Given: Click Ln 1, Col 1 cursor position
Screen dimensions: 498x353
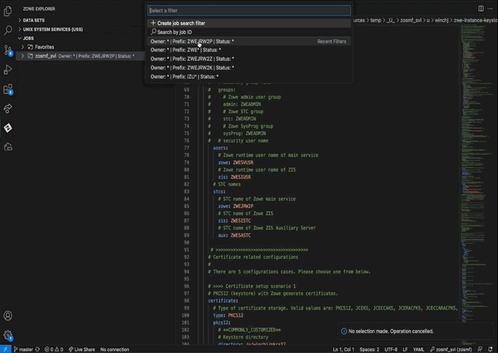Looking at the screenshot, I should [x=343, y=349].
